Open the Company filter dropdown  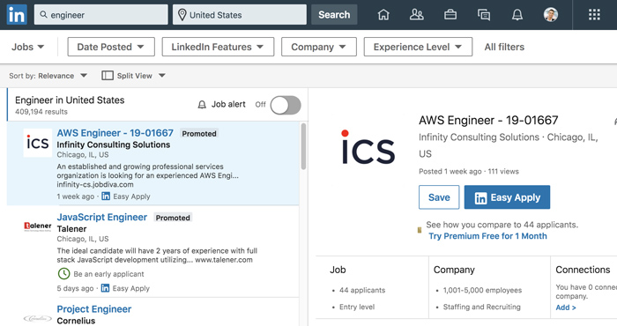(319, 47)
